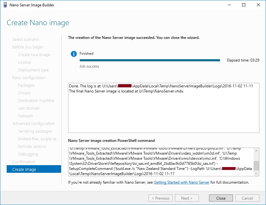Select the 'Join domain' step
Screen dimensions: 266x205
coord(29,108)
